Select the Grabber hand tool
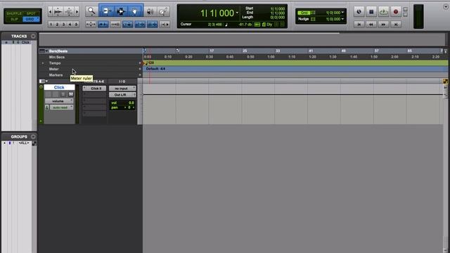The image size is (450, 253). [135, 11]
